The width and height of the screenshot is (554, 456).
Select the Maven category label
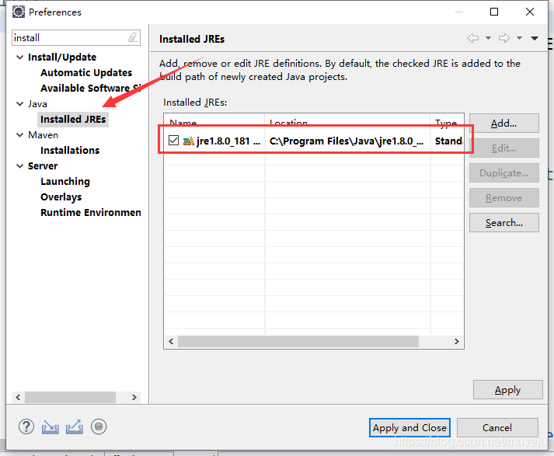click(x=43, y=135)
